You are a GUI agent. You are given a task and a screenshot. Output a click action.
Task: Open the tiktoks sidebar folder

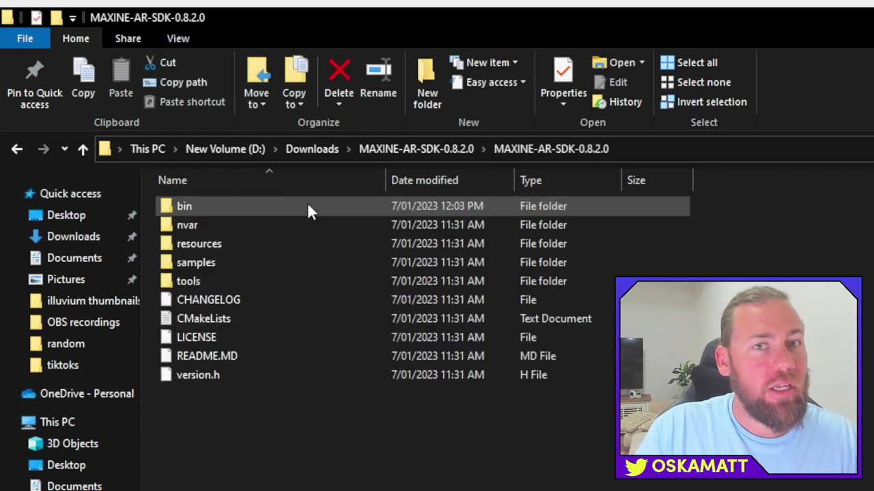[x=63, y=365]
